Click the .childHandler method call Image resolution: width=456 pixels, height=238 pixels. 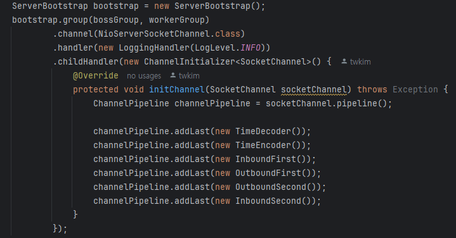pos(86,62)
